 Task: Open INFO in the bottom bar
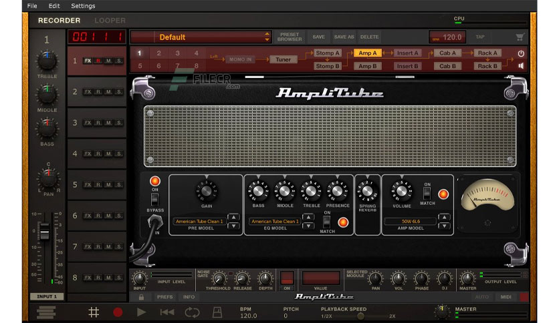189,297
